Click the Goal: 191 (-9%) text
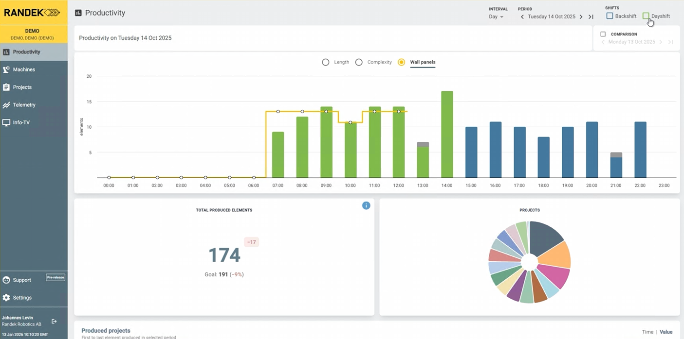The height and width of the screenshot is (339, 684). click(224, 274)
